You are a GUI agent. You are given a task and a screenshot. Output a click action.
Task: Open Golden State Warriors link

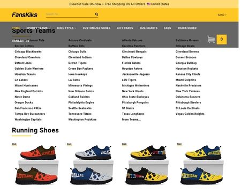[x=29, y=69]
